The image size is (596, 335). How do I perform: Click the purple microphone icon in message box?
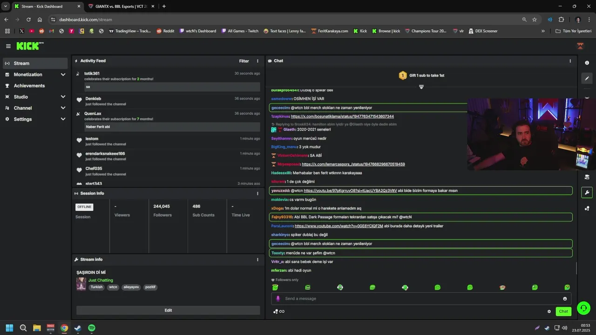(278, 299)
